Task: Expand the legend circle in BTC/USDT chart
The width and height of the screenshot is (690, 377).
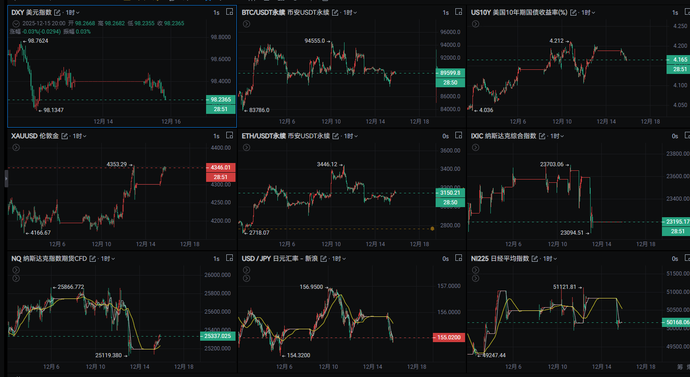Action: pyautogui.click(x=247, y=24)
